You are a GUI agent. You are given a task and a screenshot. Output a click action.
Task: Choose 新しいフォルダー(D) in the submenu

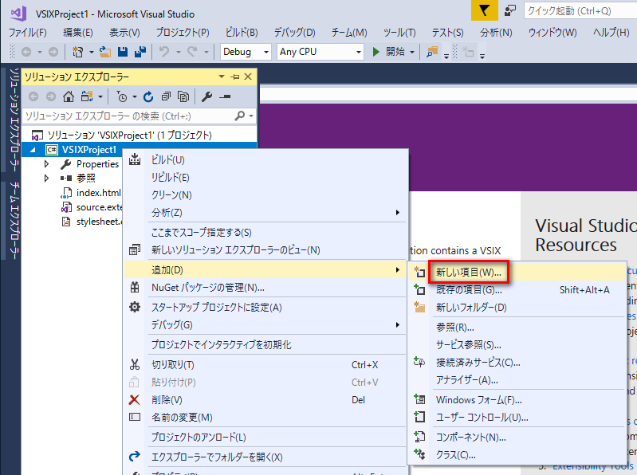pos(517,308)
